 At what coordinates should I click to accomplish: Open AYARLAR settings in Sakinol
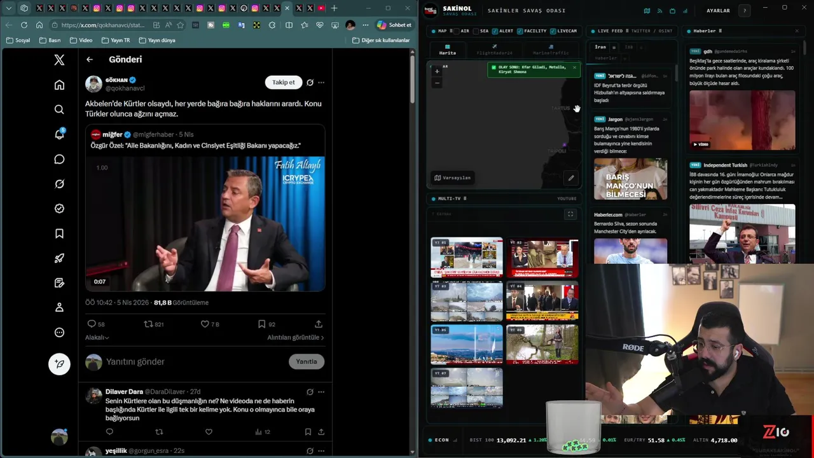tap(719, 11)
